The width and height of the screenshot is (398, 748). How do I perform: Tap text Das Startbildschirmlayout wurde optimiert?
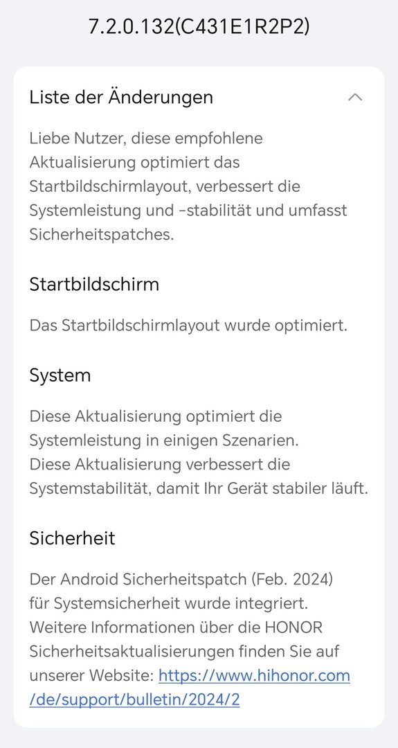(188, 326)
